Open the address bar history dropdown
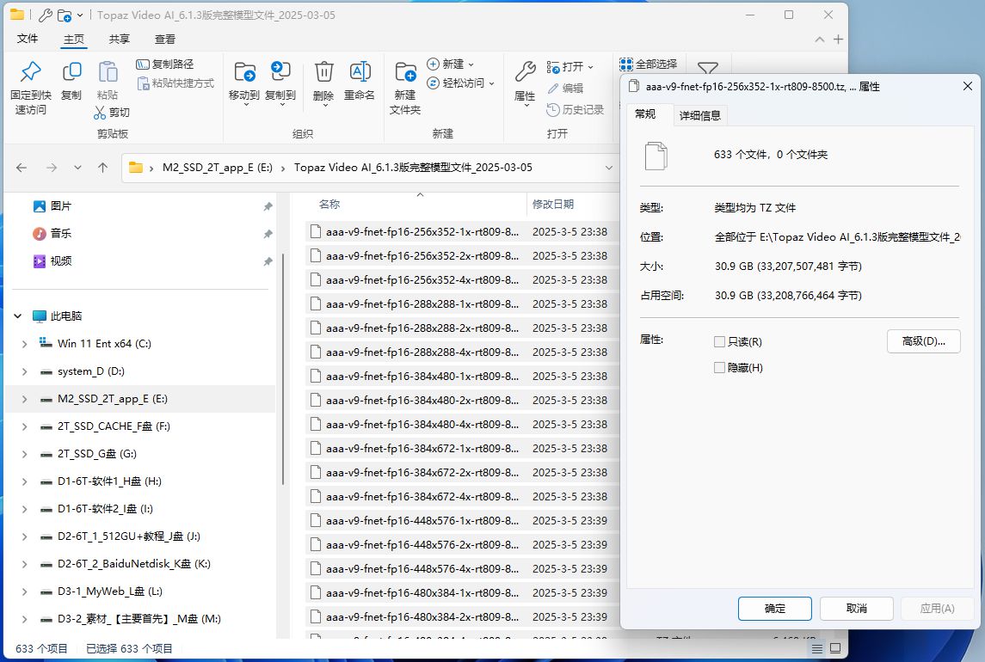This screenshot has width=985, height=662. coord(609,168)
